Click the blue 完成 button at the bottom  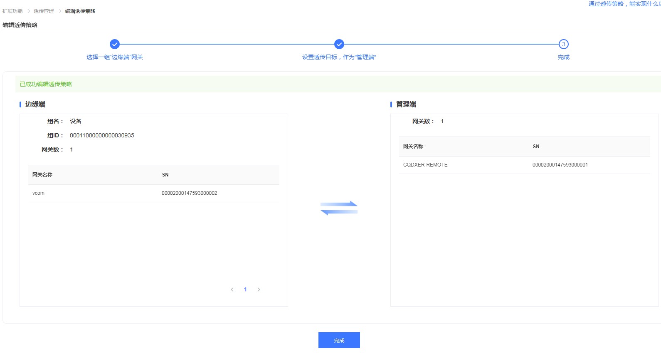coord(339,340)
